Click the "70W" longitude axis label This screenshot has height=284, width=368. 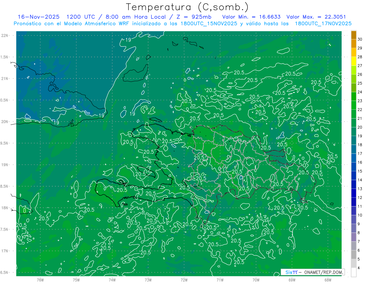point(256,280)
